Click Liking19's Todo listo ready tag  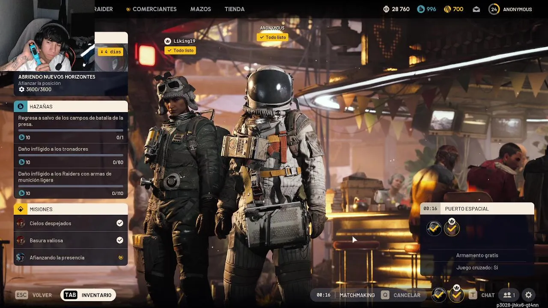[180, 50]
